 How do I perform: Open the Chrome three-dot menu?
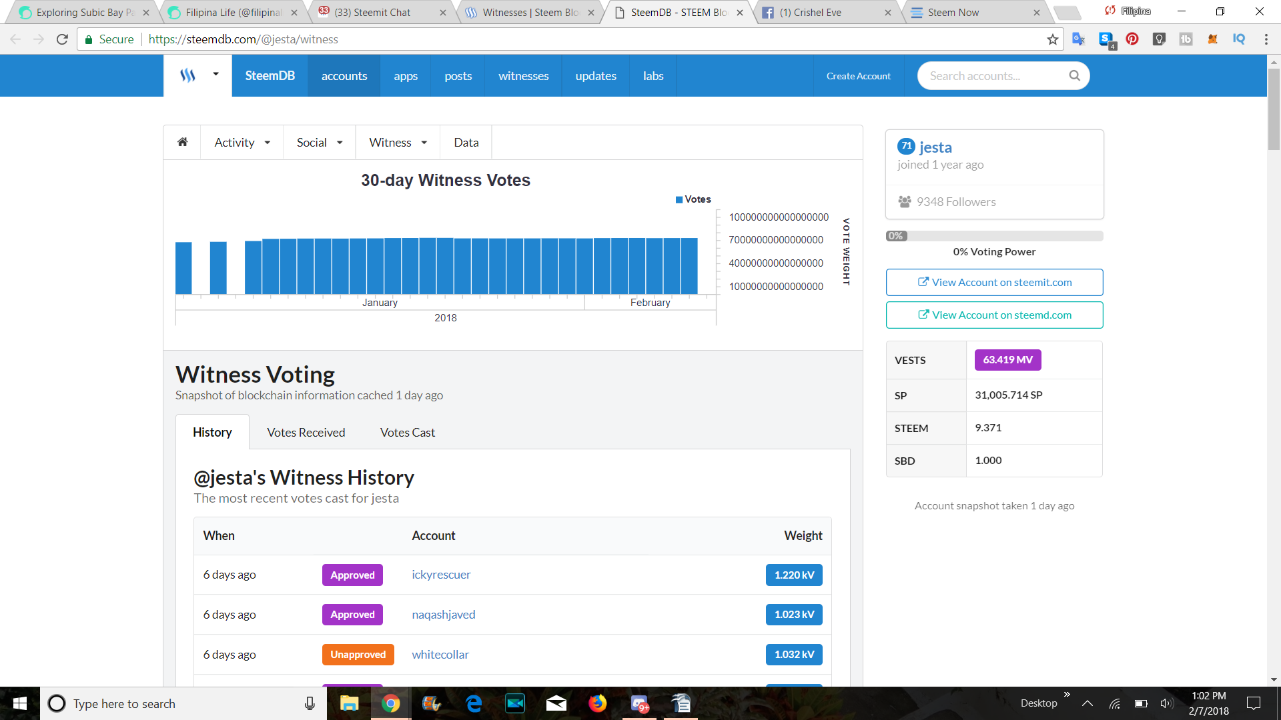[1266, 39]
